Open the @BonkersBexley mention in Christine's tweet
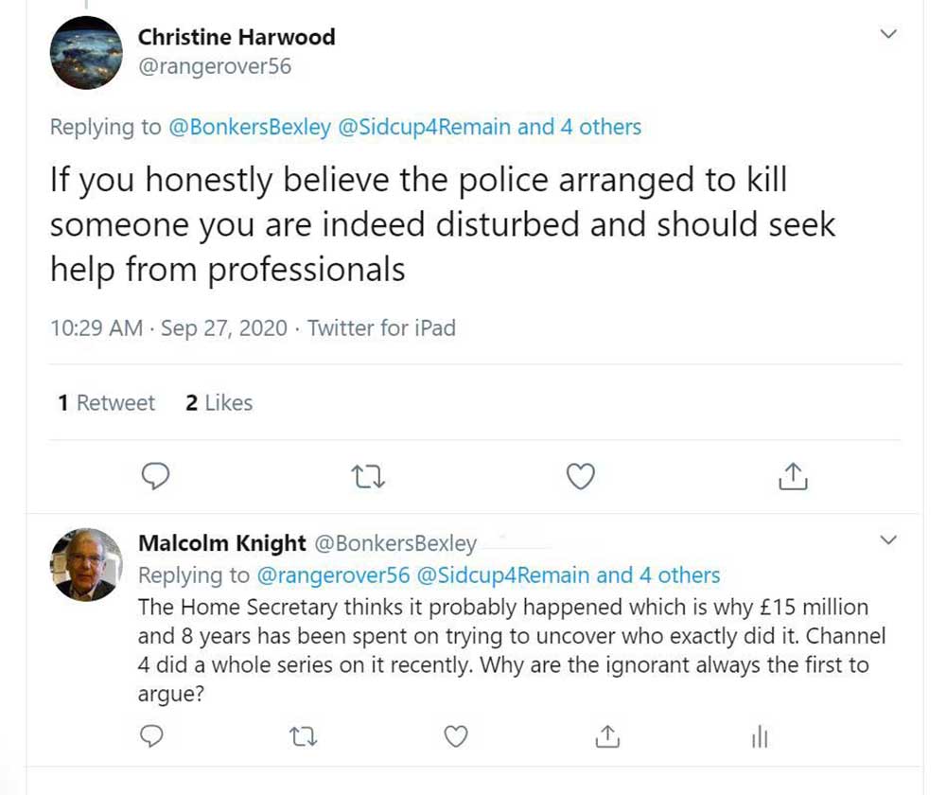 pyautogui.click(x=249, y=128)
